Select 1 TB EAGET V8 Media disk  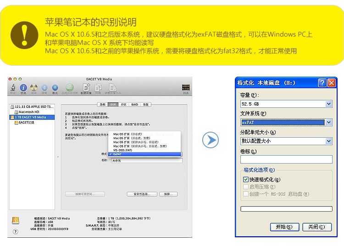[32, 117]
